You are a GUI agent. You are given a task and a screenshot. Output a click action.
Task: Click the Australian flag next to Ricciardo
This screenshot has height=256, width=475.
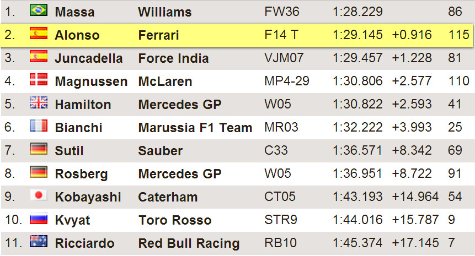click(39, 241)
